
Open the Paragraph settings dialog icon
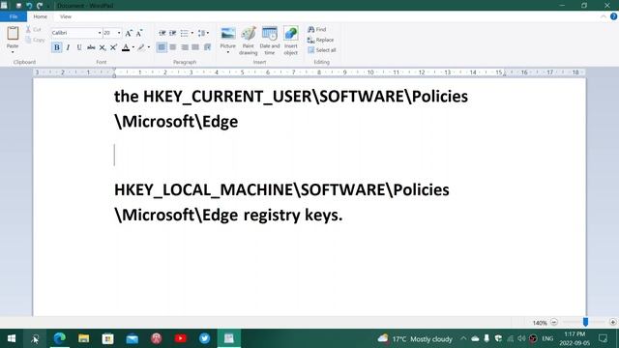pos(207,47)
